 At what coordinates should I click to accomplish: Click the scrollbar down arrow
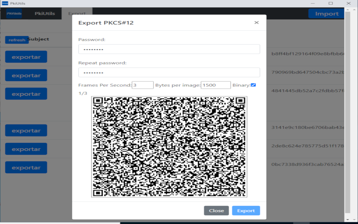[347, 220]
